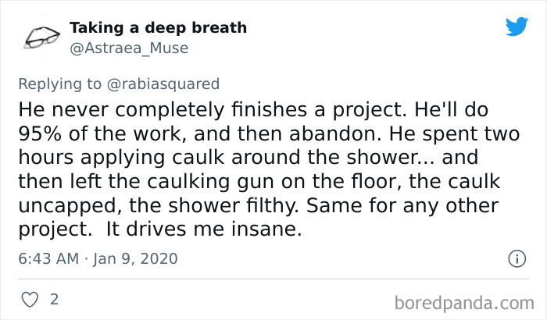
Task: Click the Twitter bird logo
Action: (517, 27)
